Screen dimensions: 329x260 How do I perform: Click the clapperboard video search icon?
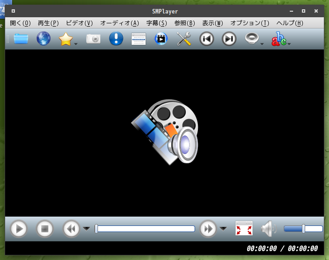[x=161, y=39]
